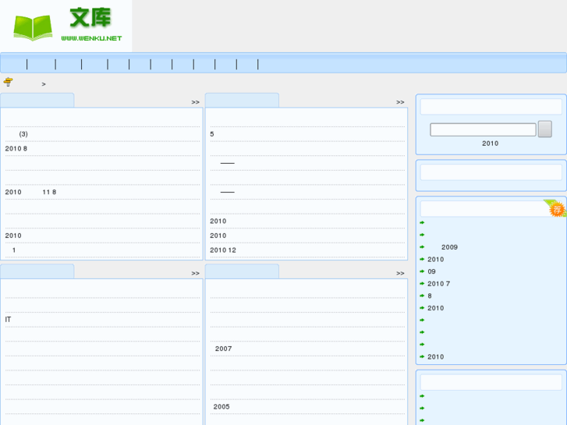The width and height of the screenshot is (567, 425).
Task: Click the green arrow beside the "2010 7" entry
Action: click(422, 284)
